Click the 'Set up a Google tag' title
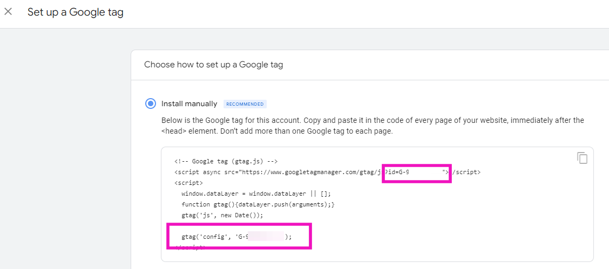 (76, 12)
